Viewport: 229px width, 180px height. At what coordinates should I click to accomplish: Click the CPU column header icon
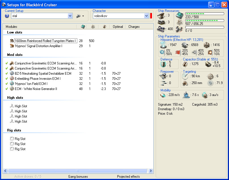(x=83, y=27)
